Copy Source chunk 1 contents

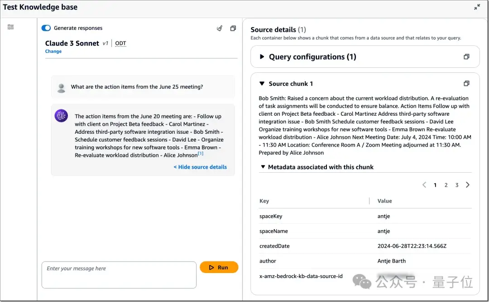[x=466, y=84]
